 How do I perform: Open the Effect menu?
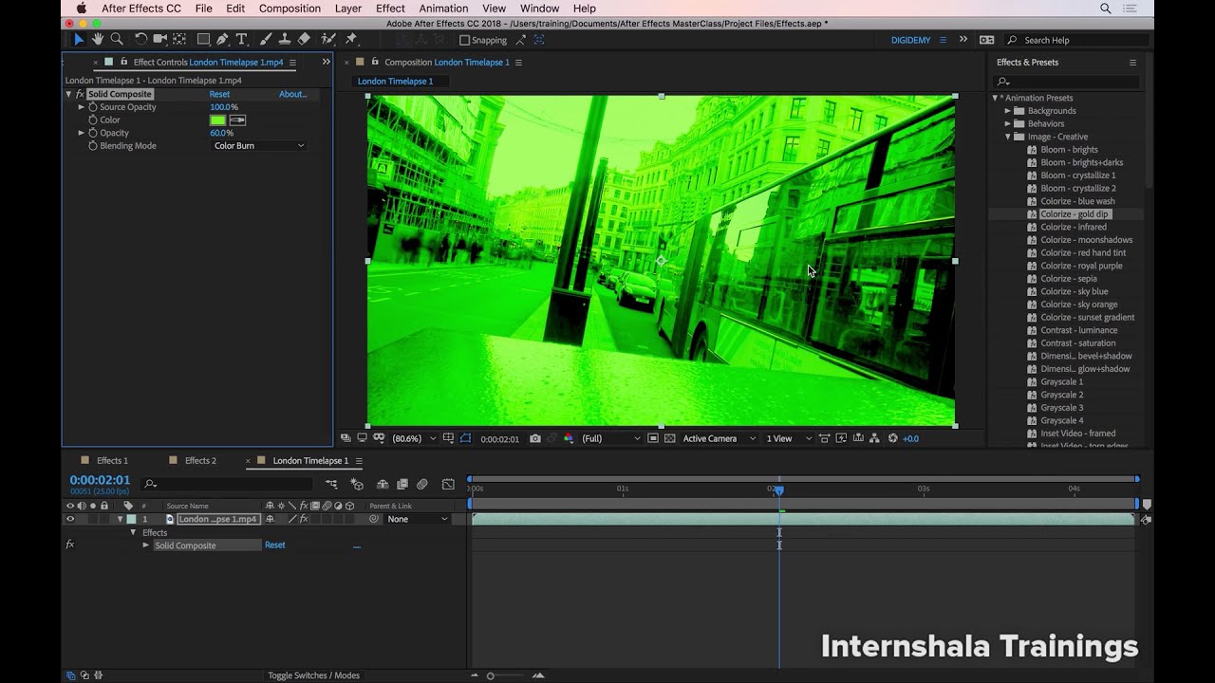[390, 9]
